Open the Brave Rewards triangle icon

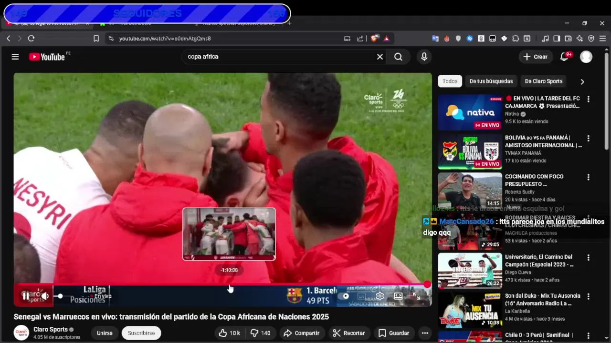[386, 39]
